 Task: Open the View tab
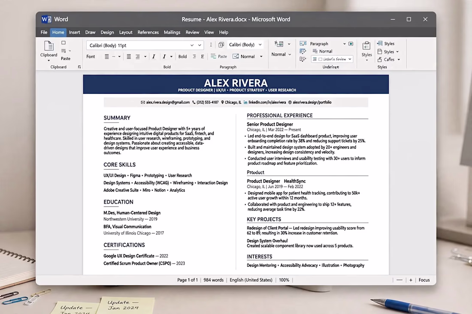coord(209,33)
